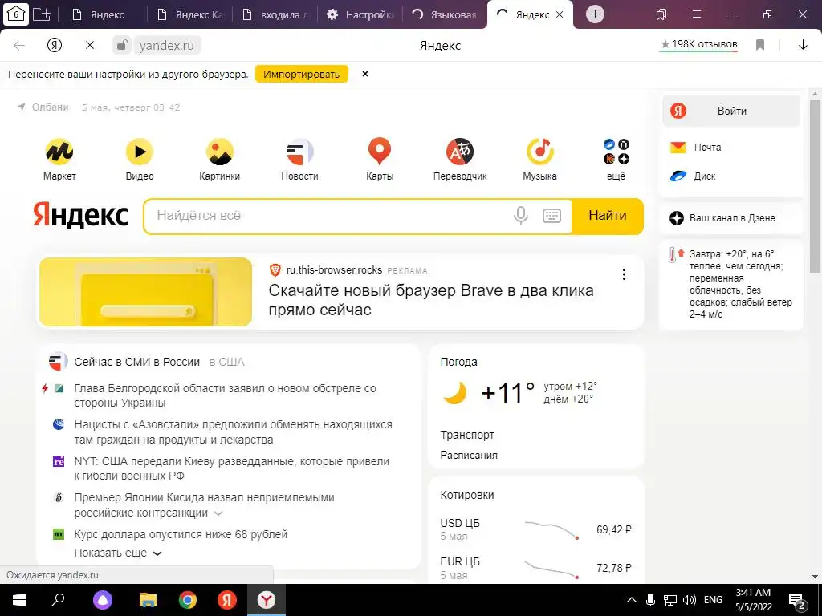The image size is (822, 616).
Task: Show hidden system tray icons chevron
Action: coord(632,600)
